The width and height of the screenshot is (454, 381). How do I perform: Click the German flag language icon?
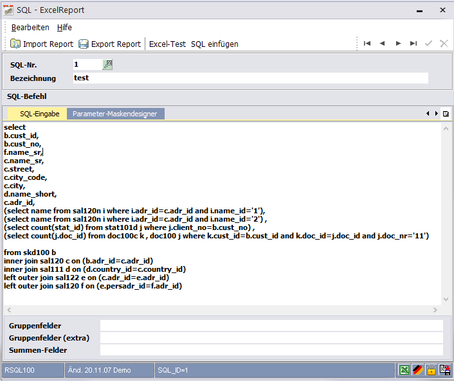(x=418, y=370)
